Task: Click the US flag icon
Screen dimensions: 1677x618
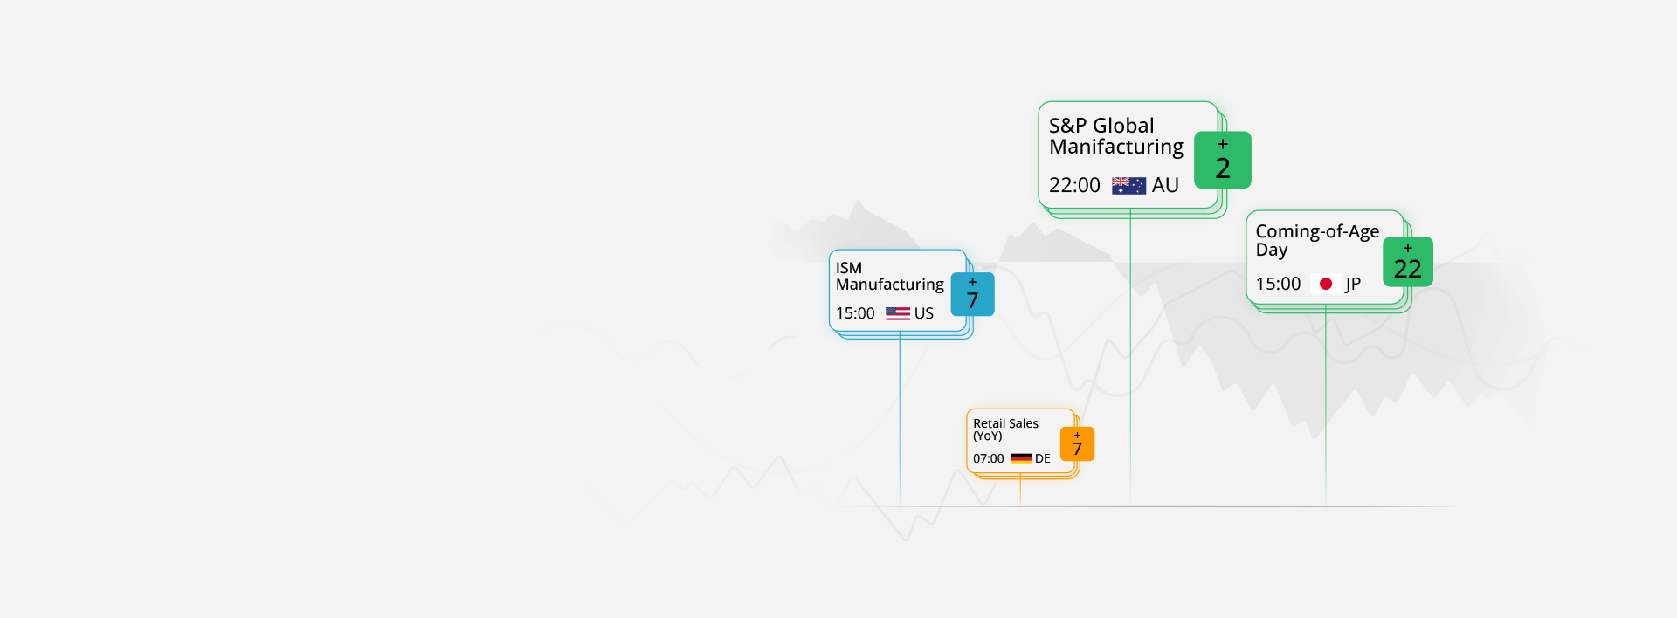Action: click(898, 313)
